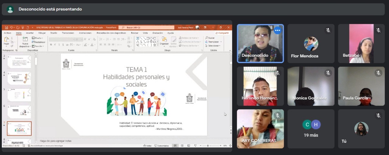Click the Compartir button
Image resolution: width=389 pixels, height=155 pixels.
pyautogui.click(x=222, y=33)
